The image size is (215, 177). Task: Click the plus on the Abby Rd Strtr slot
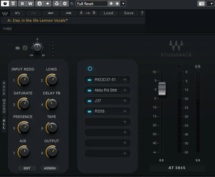coord(125,90)
